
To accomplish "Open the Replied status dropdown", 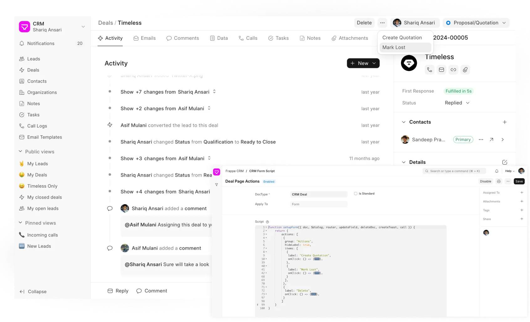I will 457,103.
